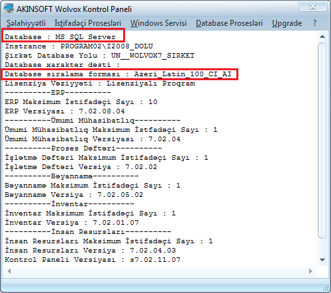Click the horizontal scrollbar left arrow

click(9, 271)
